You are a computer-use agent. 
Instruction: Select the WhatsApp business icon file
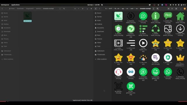tap(143, 72)
